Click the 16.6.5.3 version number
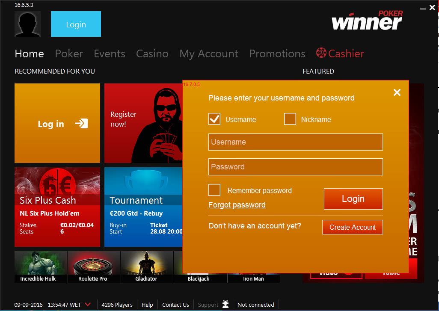Screen dimensions: 439x311 click(x=24, y=5)
